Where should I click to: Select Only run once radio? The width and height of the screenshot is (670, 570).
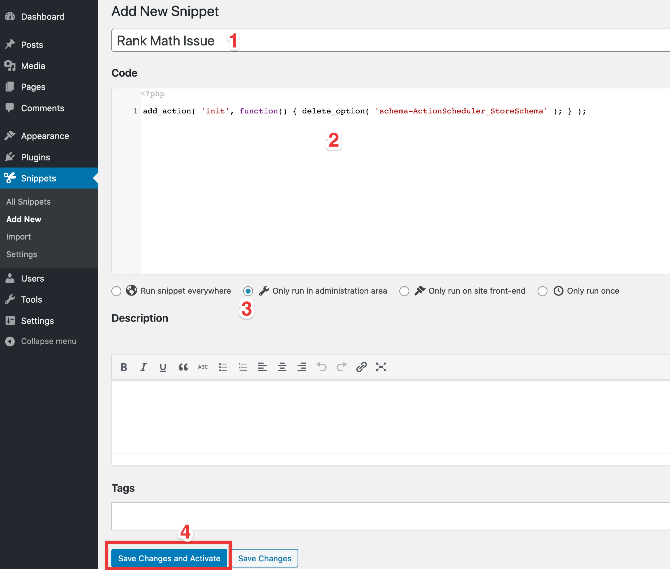pos(543,291)
